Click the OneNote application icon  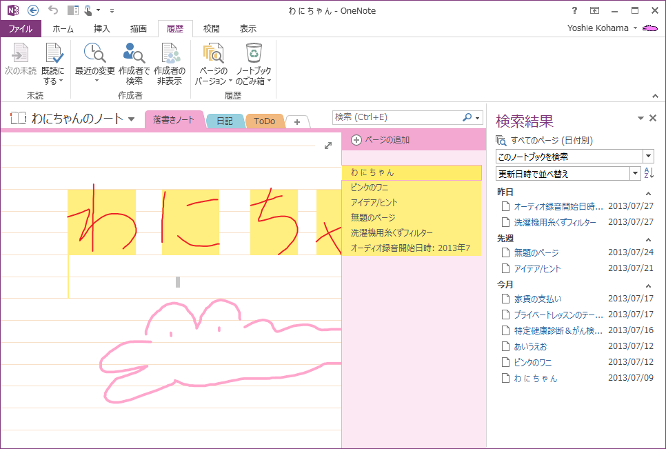tap(12, 10)
